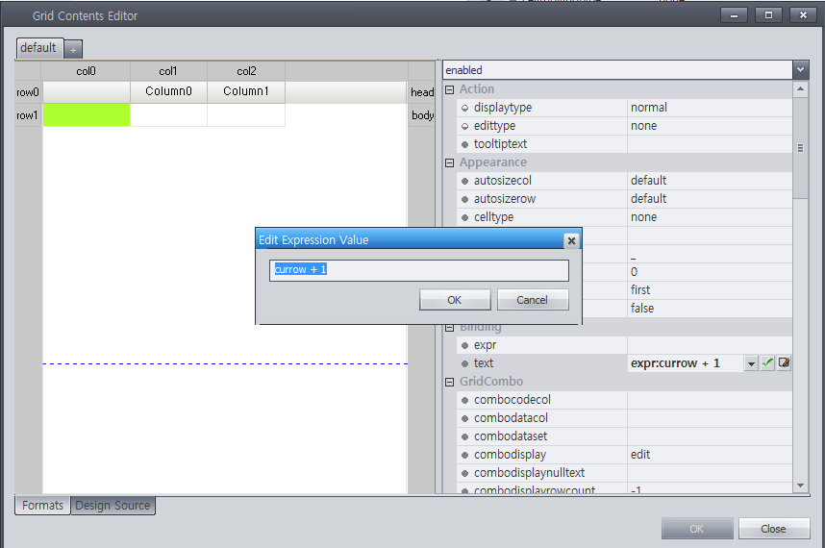Collapse the Appearance property group

(x=449, y=162)
